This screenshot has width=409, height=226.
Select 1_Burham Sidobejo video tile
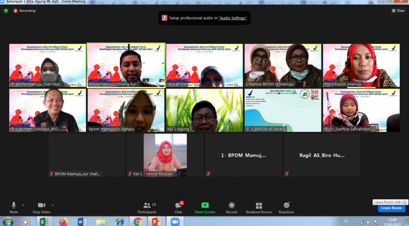click(x=47, y=110)
